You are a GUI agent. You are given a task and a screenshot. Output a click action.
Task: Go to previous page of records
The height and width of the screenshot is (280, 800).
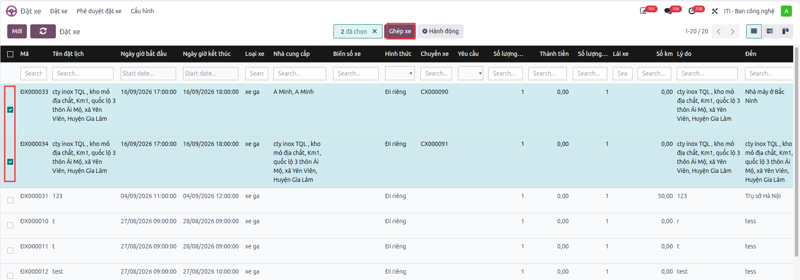tap(719, 32)
